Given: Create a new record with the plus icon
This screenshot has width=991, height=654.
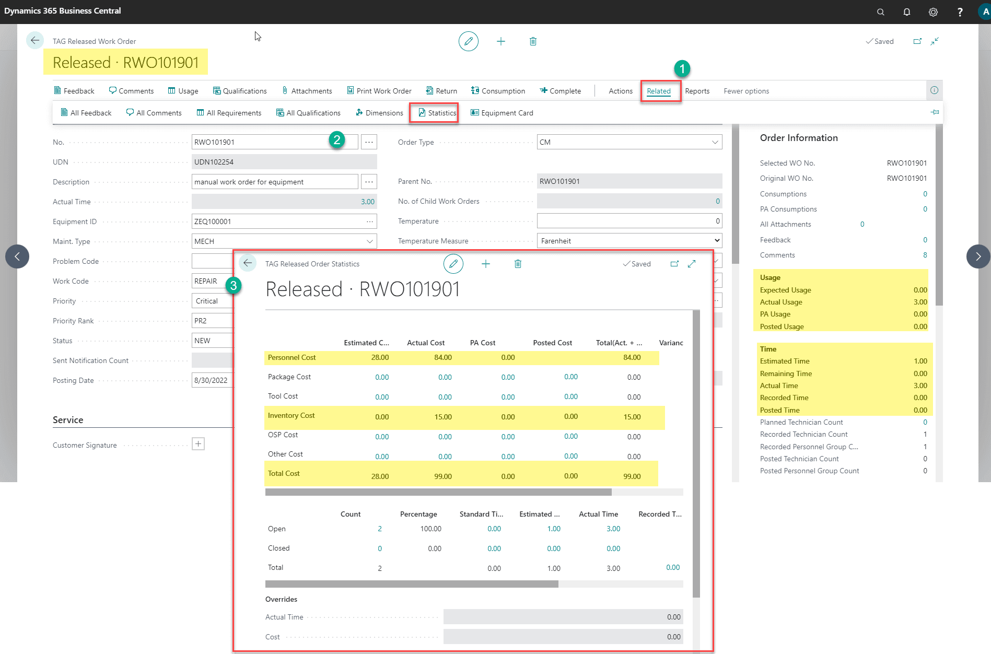Looking at the screenshot, I should [501, 41].
